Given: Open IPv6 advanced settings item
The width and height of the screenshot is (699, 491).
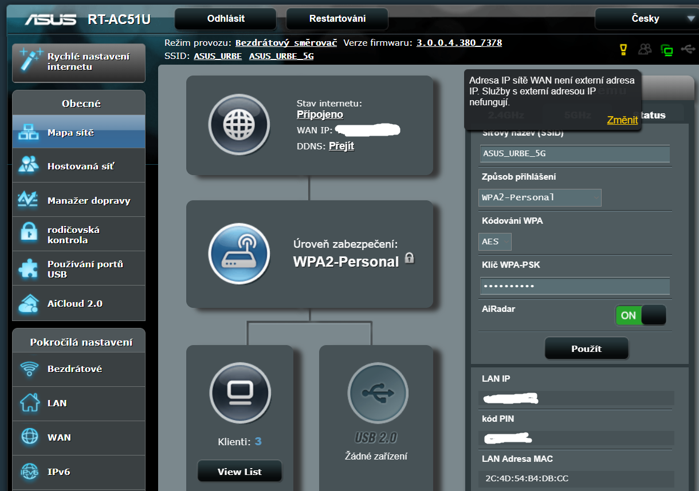Looking at the screenshot, I should point(79,472).
